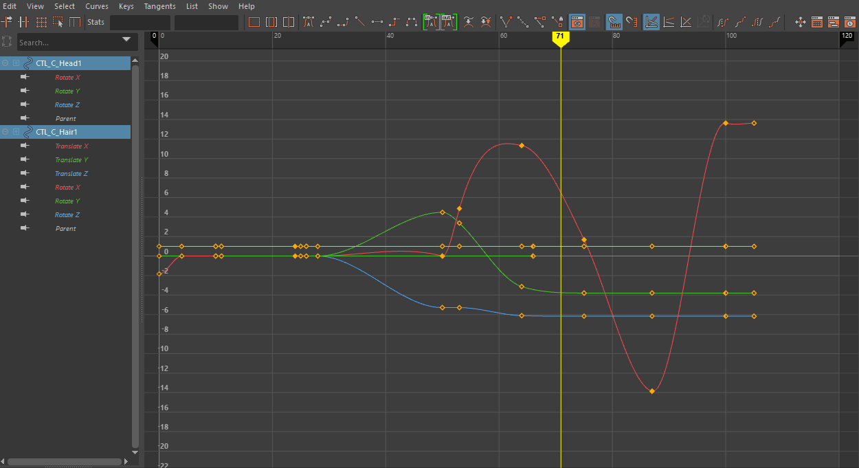Set Pre-Infinity Cycle with Offset

(740, 22)
